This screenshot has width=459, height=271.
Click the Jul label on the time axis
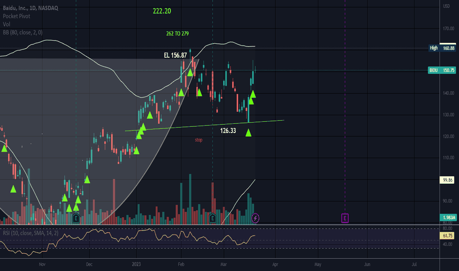coord(414,264)
